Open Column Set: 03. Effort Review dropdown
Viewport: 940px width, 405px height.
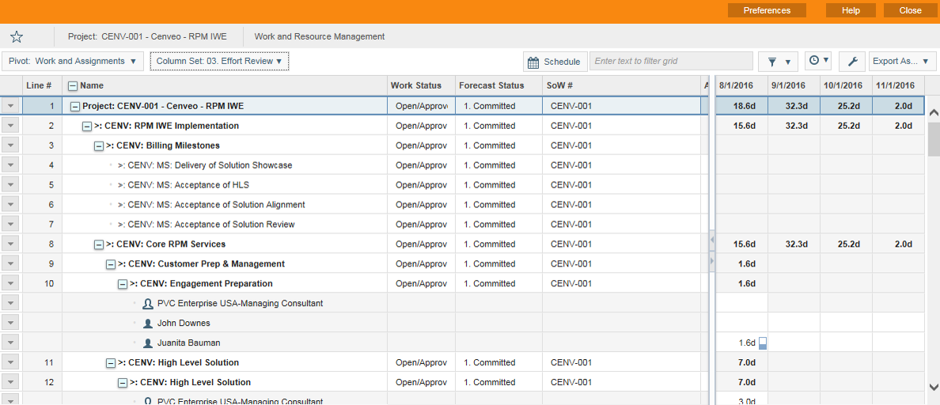click(219, 61)
